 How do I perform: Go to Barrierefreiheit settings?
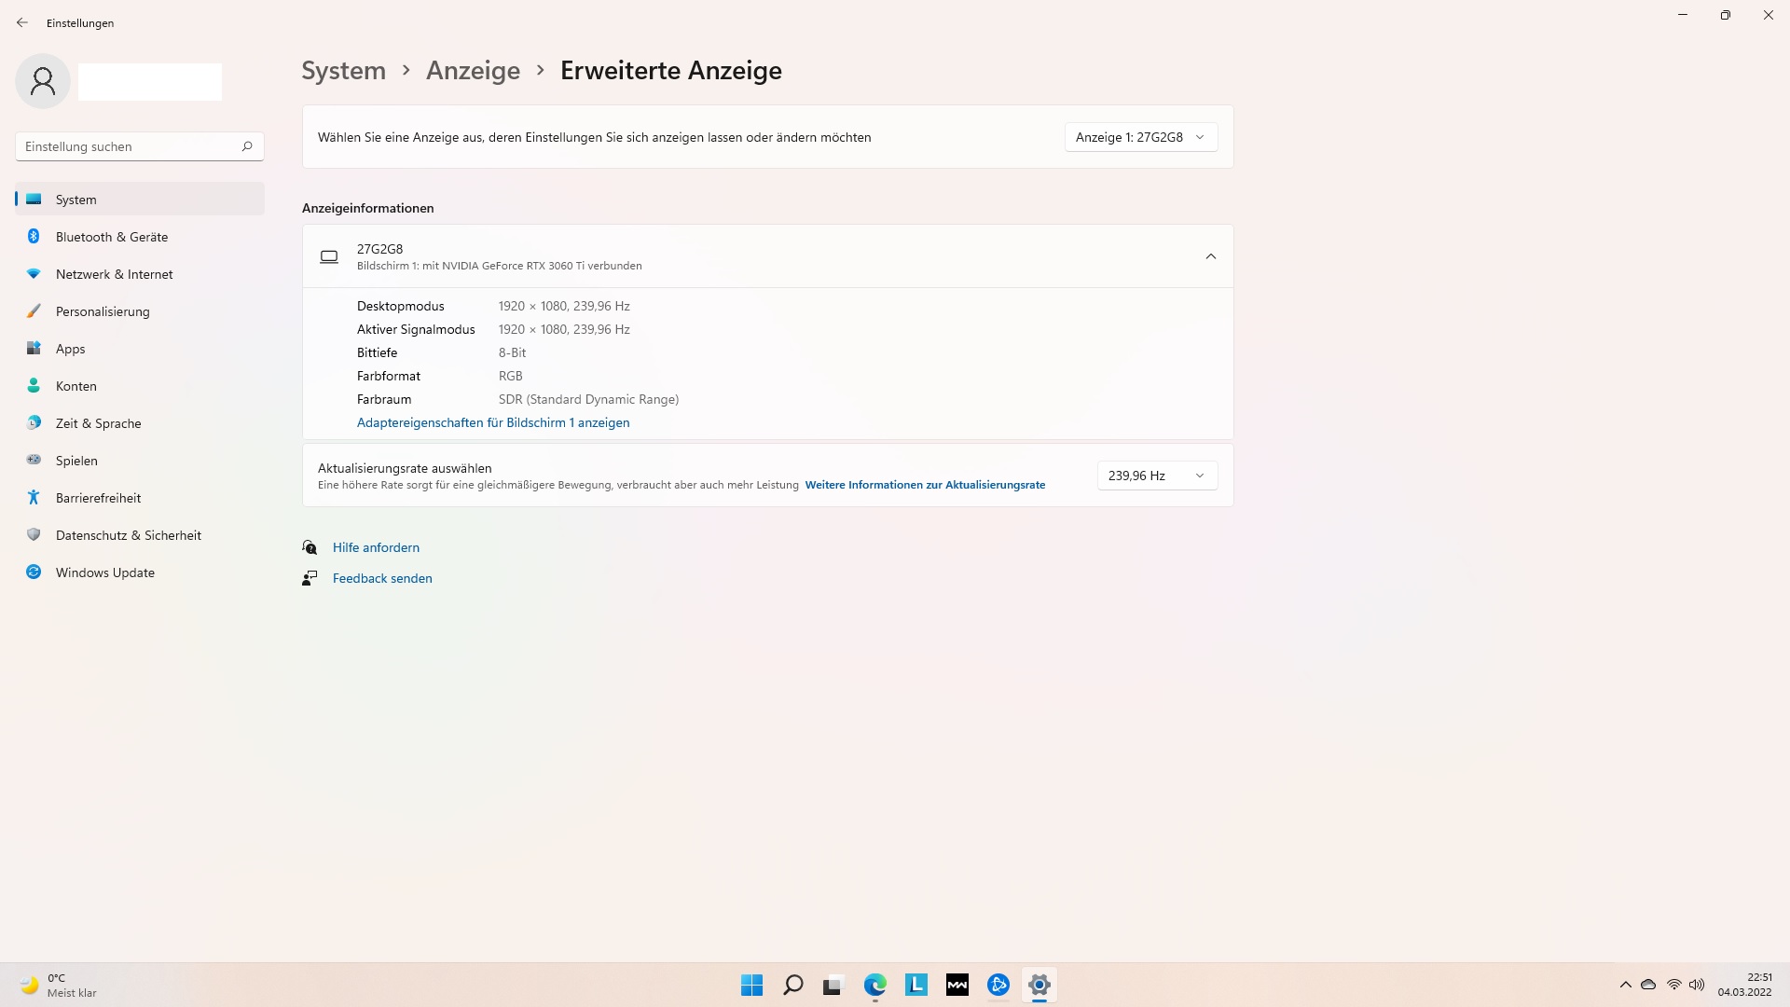tap(98, 498)
